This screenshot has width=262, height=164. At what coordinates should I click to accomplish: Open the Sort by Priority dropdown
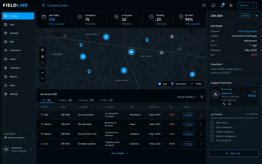click(187, 97)
